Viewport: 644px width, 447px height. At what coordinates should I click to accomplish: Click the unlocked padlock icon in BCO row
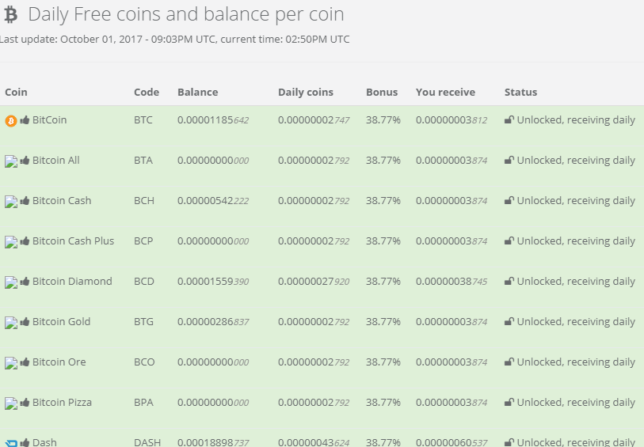pyautogui.click(x=509, y=362)
